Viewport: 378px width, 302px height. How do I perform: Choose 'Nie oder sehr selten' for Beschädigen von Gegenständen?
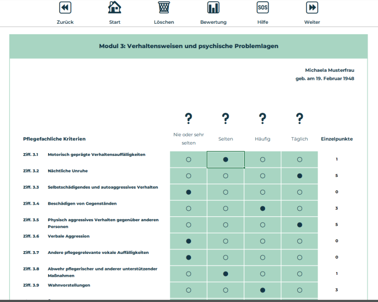pos(189,209)
